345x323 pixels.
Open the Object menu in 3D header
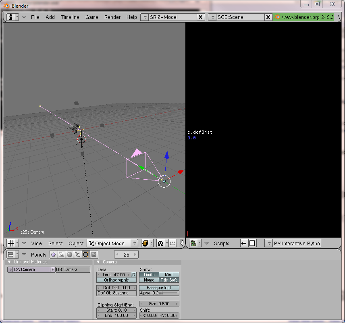[76, 243]
